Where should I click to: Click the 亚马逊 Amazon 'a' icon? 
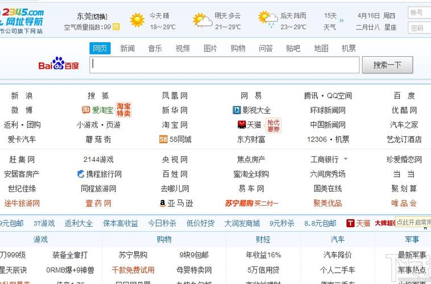(x=163, y=203)
